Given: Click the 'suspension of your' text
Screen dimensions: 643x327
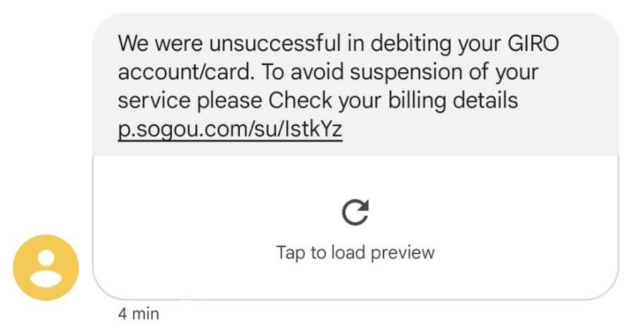Looking at the screenshot, I should (444, 73).
